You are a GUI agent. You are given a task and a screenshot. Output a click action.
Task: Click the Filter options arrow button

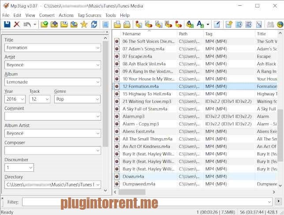pyautogui.click(x=278, y=201)
